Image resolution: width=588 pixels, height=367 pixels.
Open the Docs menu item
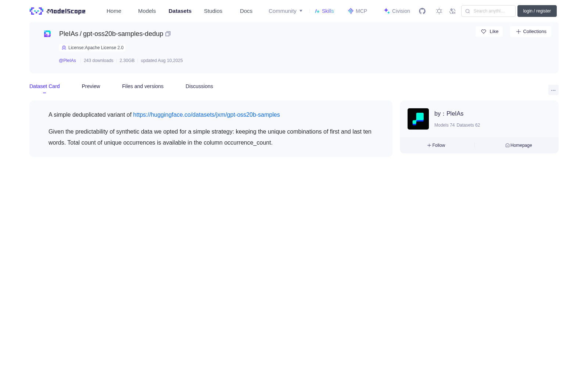(246, 11)
